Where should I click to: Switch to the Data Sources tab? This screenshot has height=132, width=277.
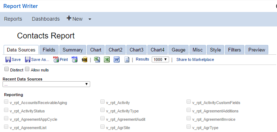tap(21, 50)
